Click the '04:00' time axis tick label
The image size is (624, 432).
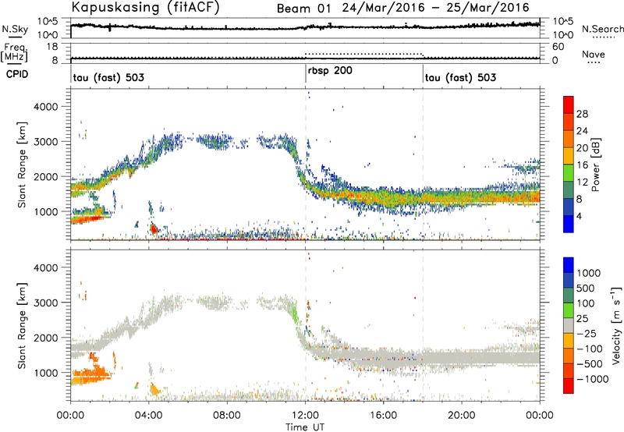[x=149, y=416]
